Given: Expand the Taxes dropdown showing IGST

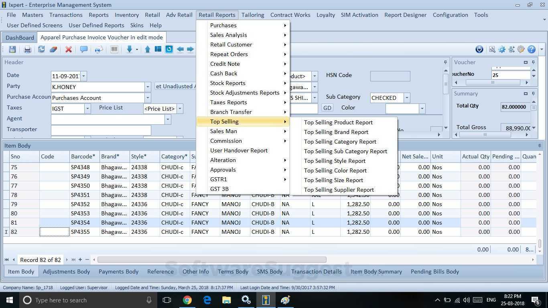Looking at the screenshot, I should (x=87, y=108).
